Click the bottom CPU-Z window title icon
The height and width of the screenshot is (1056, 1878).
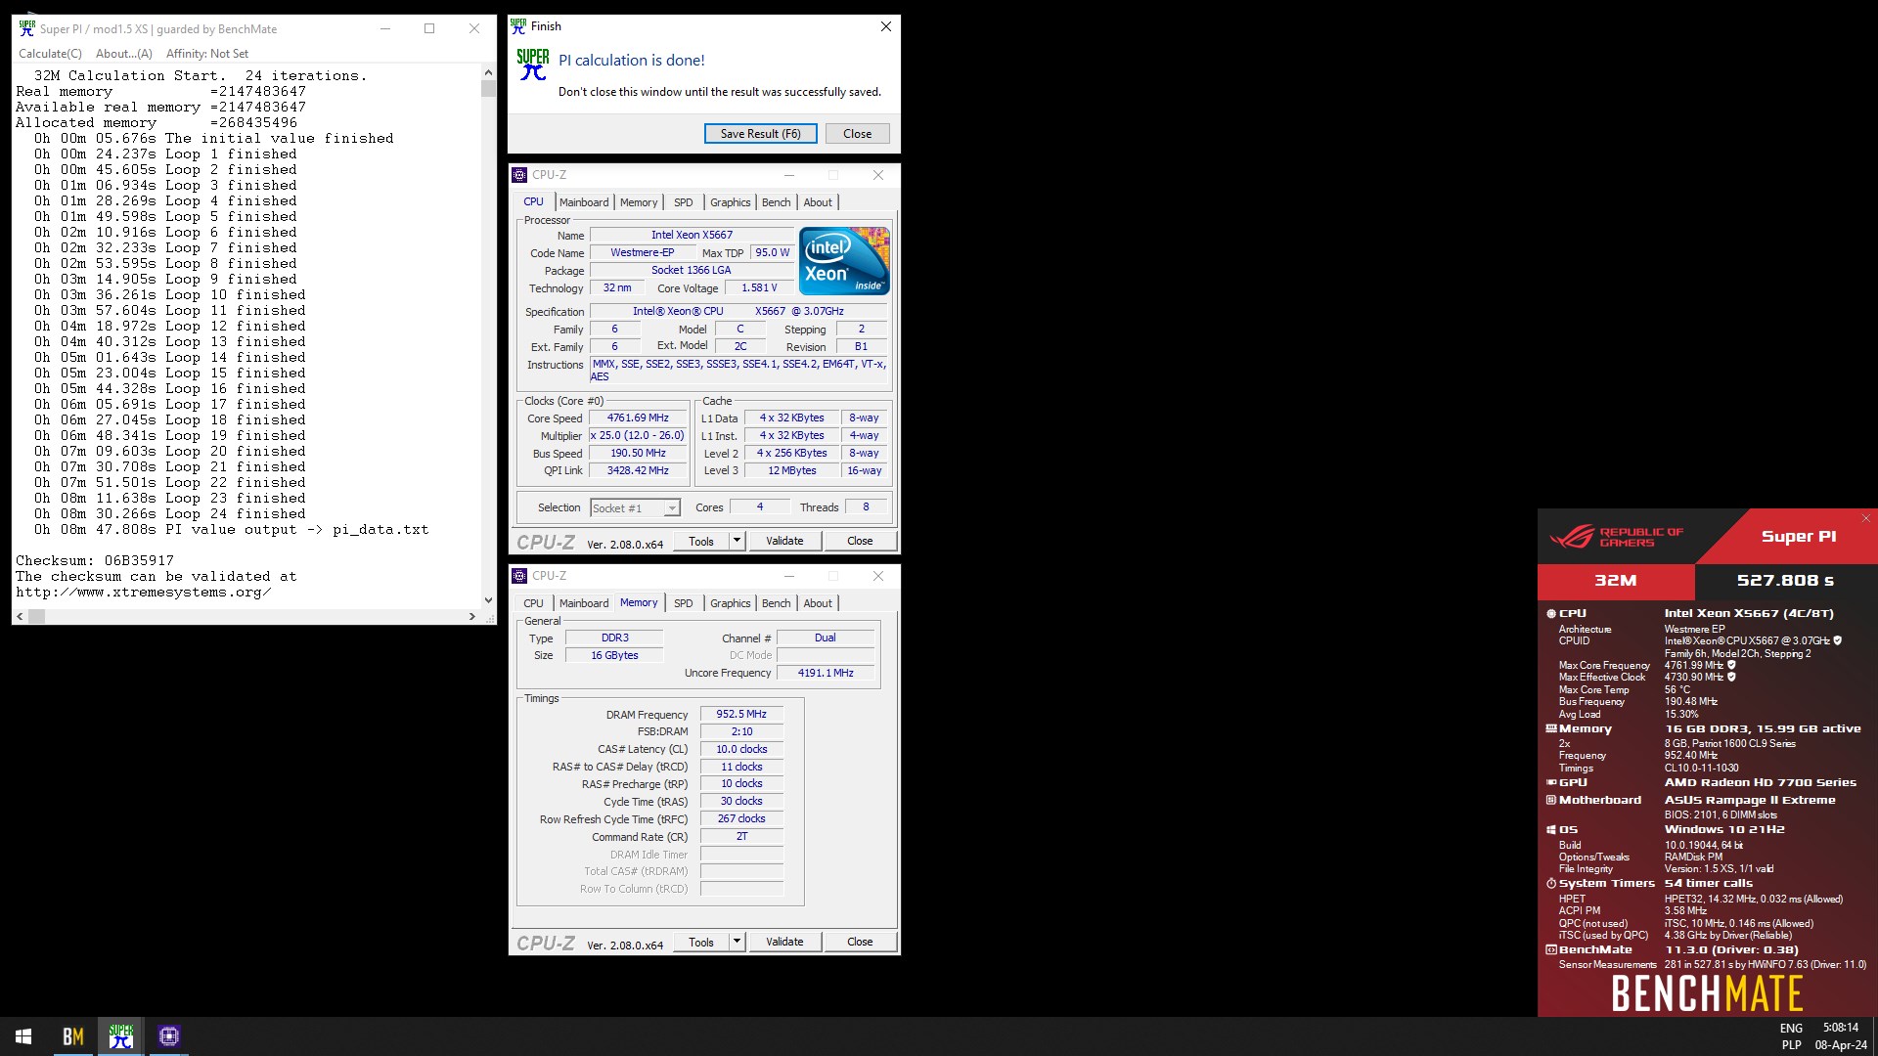pyautogui.click(x=519, y=576)
